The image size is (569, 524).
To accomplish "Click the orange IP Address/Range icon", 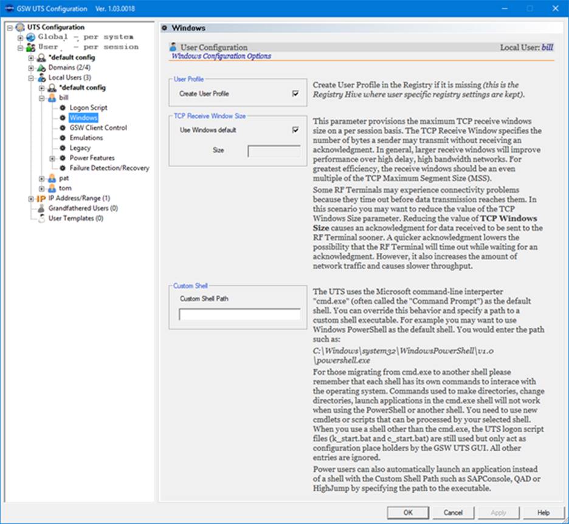I will click(41, 199).
